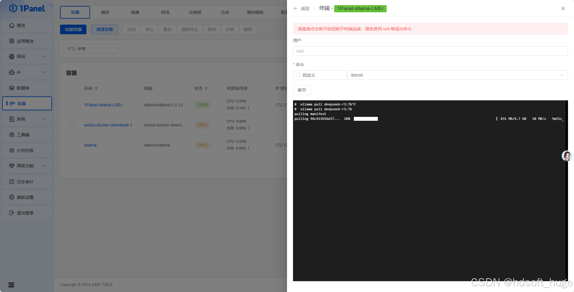
Task: Collapse sidebar with hamburger menu icon
Action: 11,285
